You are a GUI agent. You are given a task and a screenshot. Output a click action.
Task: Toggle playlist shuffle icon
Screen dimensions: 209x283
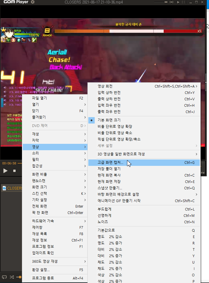[x=12, y=277]
